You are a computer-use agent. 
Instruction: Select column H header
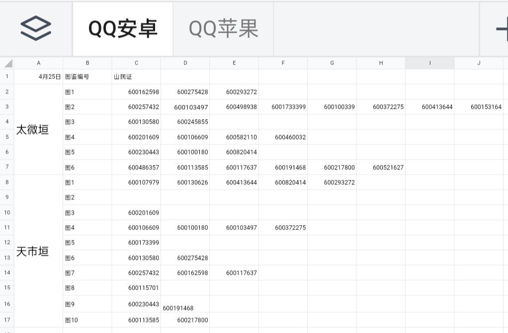(x=381, y=63)
